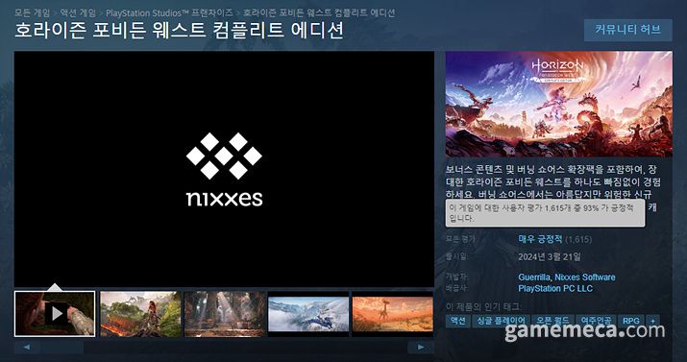The height and width of the screenshot is (362, 687).
Task: Open PlayStation Studios™ 프랜차이즈 breadcrumb
Action: (x=169, y=12)
